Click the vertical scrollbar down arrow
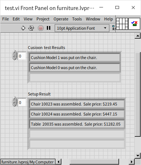 click(x=138, y=156)
